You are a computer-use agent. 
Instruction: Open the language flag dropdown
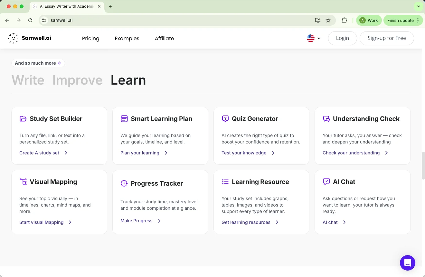click(313, 38)
